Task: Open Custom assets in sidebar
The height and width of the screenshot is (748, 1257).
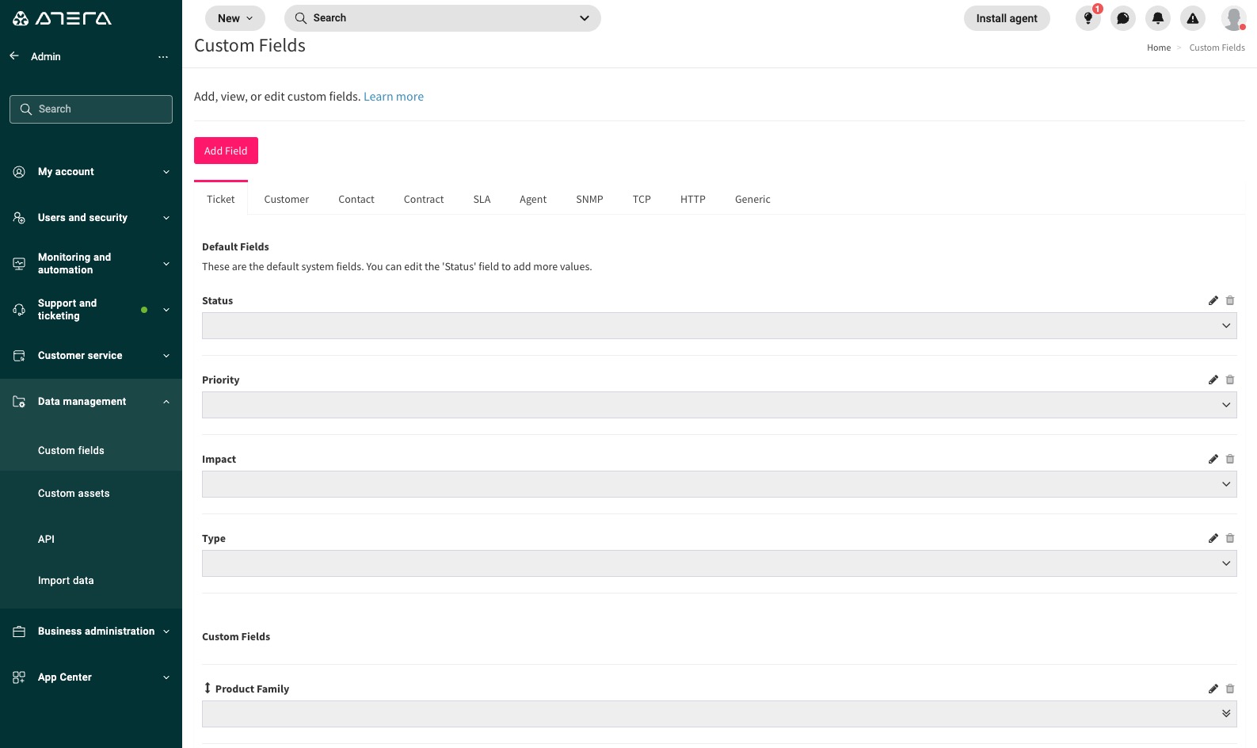Action: pyautogui.click(x=74, y=493)
